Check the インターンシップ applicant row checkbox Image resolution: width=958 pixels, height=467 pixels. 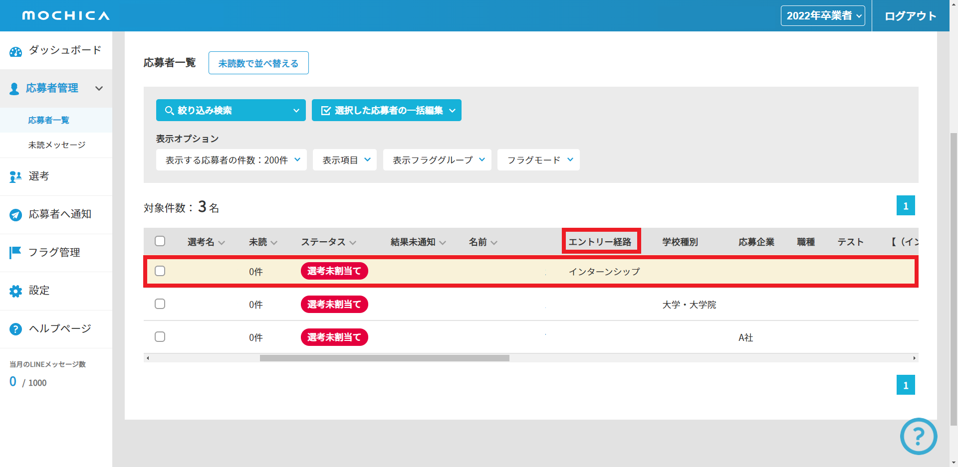[160, 271]
